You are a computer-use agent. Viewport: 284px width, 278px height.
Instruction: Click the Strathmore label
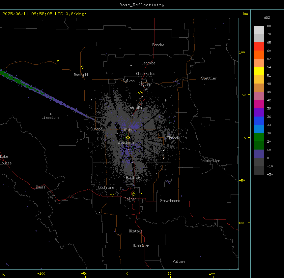[170, 201]
